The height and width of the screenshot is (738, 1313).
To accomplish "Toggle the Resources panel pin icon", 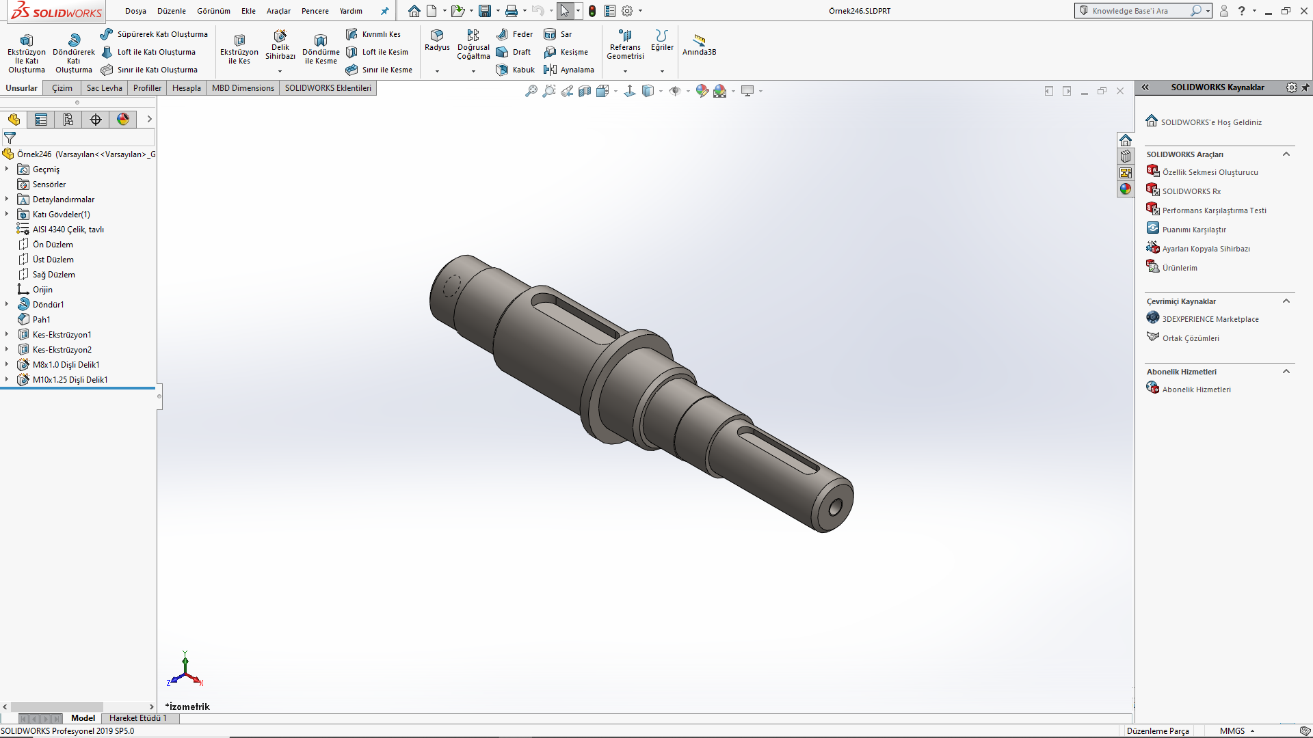I will click(x=1305, y=87).
